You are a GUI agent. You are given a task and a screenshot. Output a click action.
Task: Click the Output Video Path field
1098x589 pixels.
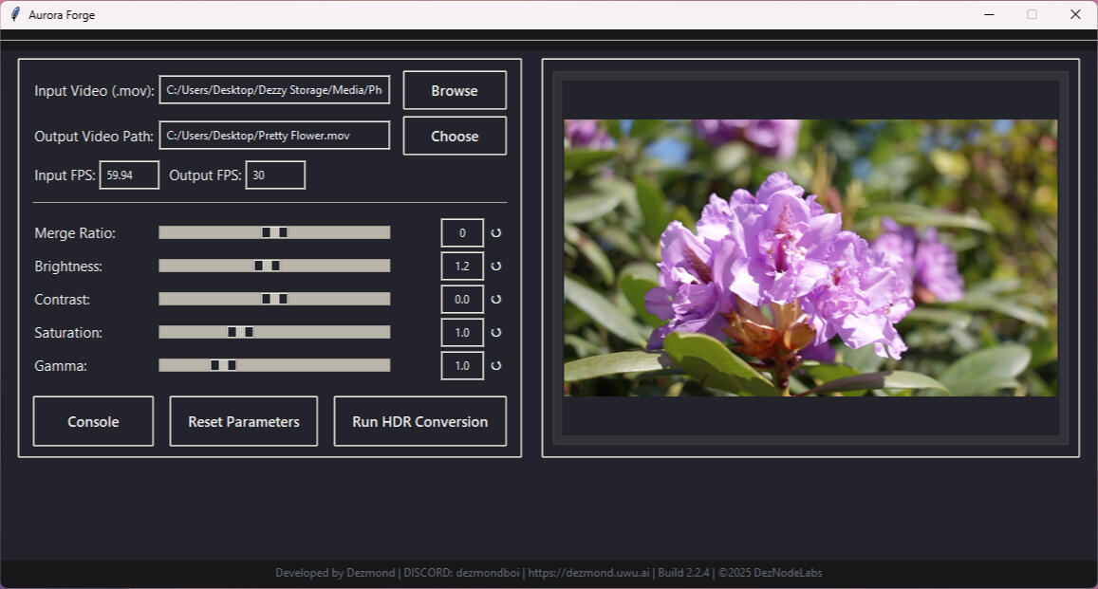tap(274, 136)
